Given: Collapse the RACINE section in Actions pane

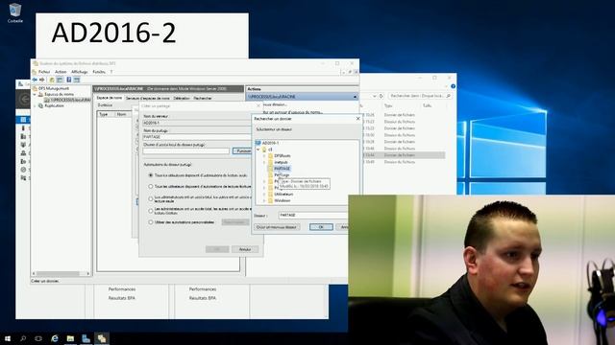Looking at the screenshot, I should tap(355, 97).
